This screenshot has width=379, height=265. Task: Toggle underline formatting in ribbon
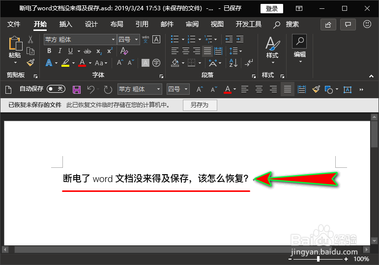pos(70,51)
